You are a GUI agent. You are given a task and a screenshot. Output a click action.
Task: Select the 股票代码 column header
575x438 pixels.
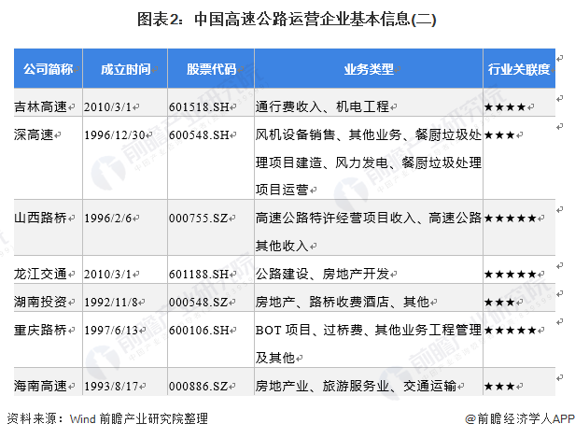point(211,70)
